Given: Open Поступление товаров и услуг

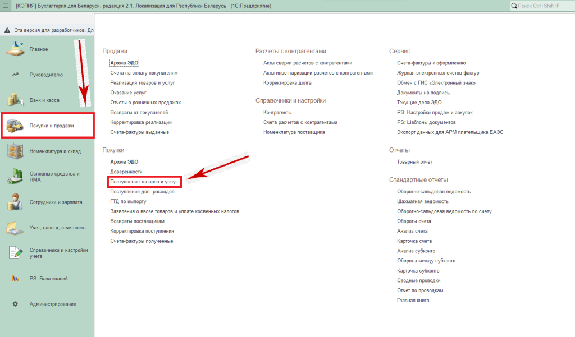Looking at the screenshot, I should (144, 182).
